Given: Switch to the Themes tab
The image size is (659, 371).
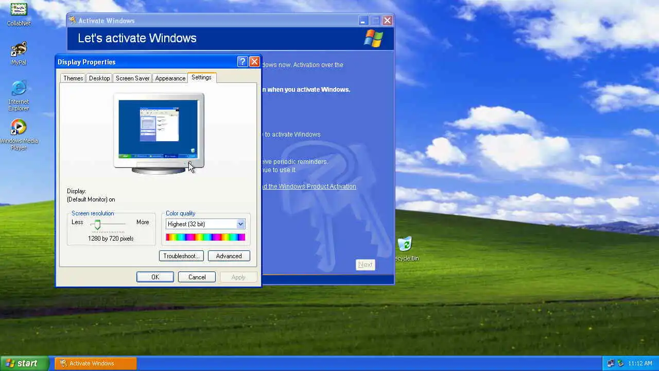Looking at the screenshot, I should [x=73, y=78].
